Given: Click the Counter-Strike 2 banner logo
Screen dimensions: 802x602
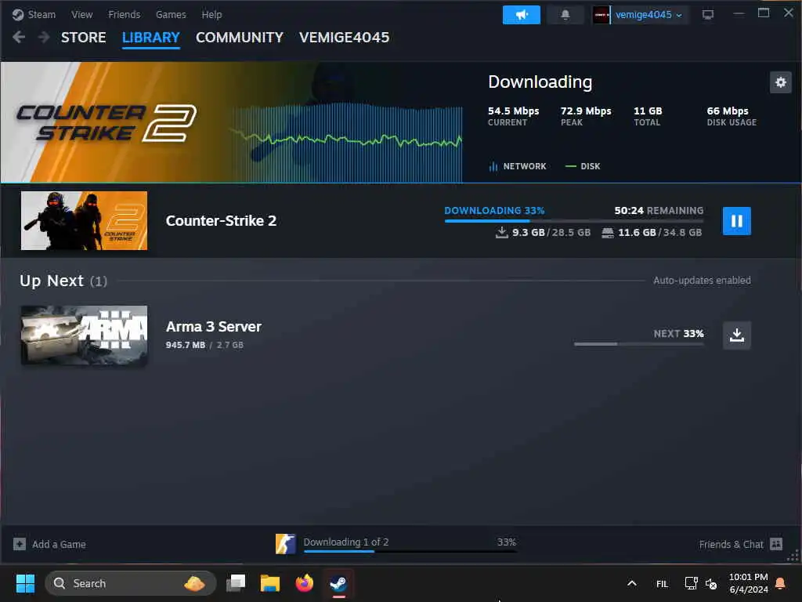Looking at the screenshot, I should (107, 123).
